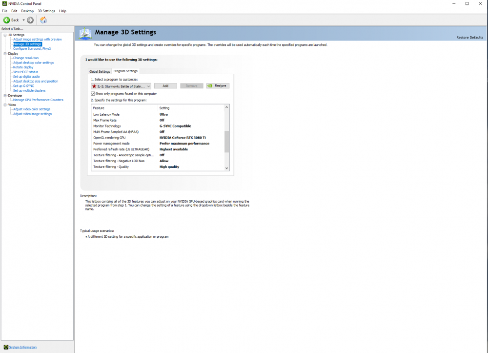488x353 pixels.
Task: Click the Forward navigation arrow icon
Action: 30,20
